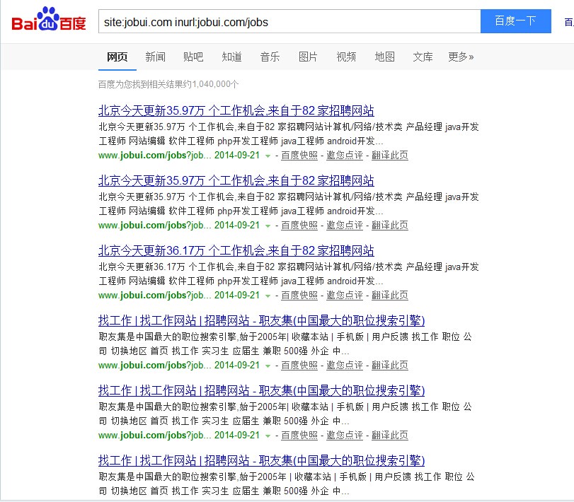Open 百度快照 for the fourth result 找工作

click(299, 366)
